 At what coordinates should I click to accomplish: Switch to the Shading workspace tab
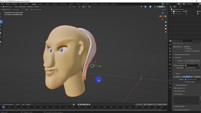(71, 4)
